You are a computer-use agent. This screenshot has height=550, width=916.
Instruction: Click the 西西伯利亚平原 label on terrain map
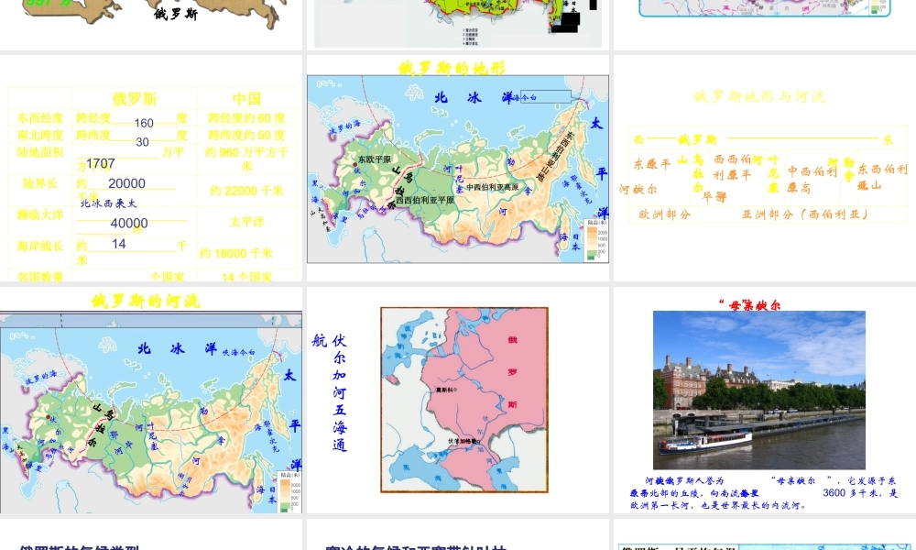coord(425,199)
